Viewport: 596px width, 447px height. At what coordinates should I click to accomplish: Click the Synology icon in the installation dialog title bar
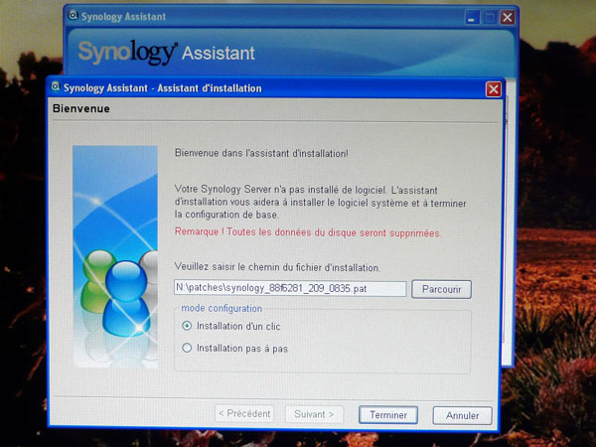(56, 87)
